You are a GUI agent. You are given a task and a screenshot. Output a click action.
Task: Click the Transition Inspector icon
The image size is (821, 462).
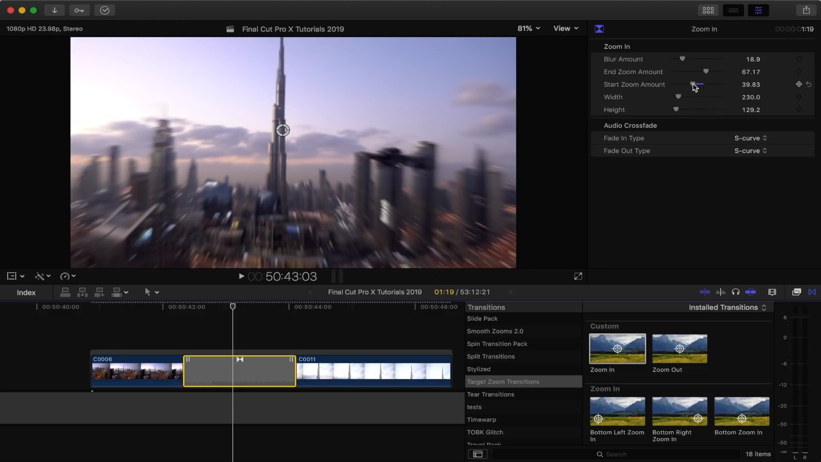599,29
